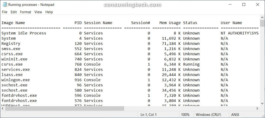
Task: Click 'System Idle Process' text
Action: coord(24,33)
